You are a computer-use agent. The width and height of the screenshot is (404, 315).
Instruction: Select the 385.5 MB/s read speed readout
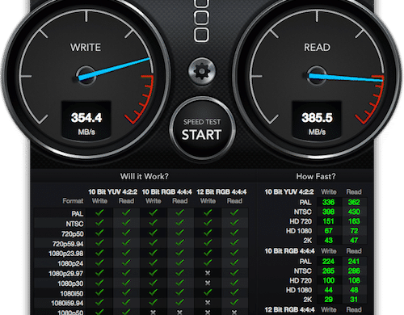coord(317,118)
